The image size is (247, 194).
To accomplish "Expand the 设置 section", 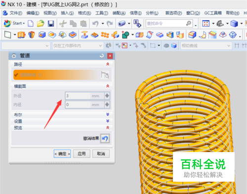I will tap(108, 121).
